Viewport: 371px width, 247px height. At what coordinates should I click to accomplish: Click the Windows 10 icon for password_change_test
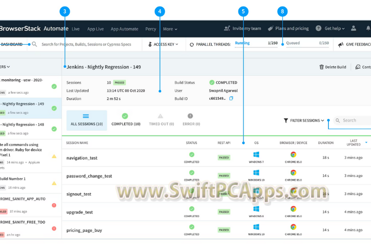coord(256,172)
